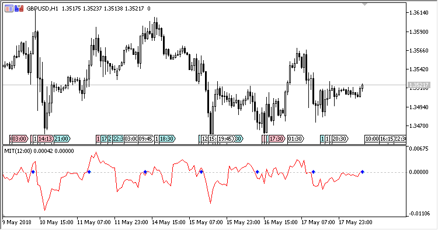Select the cyan 18:30 event marker
This screenshot has height=230, width=438.
click(x=167, y=139)
